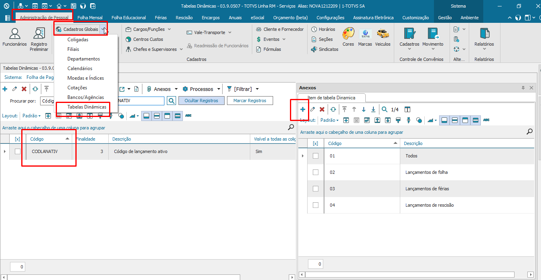Click the Horários clock item

(323, 29)
